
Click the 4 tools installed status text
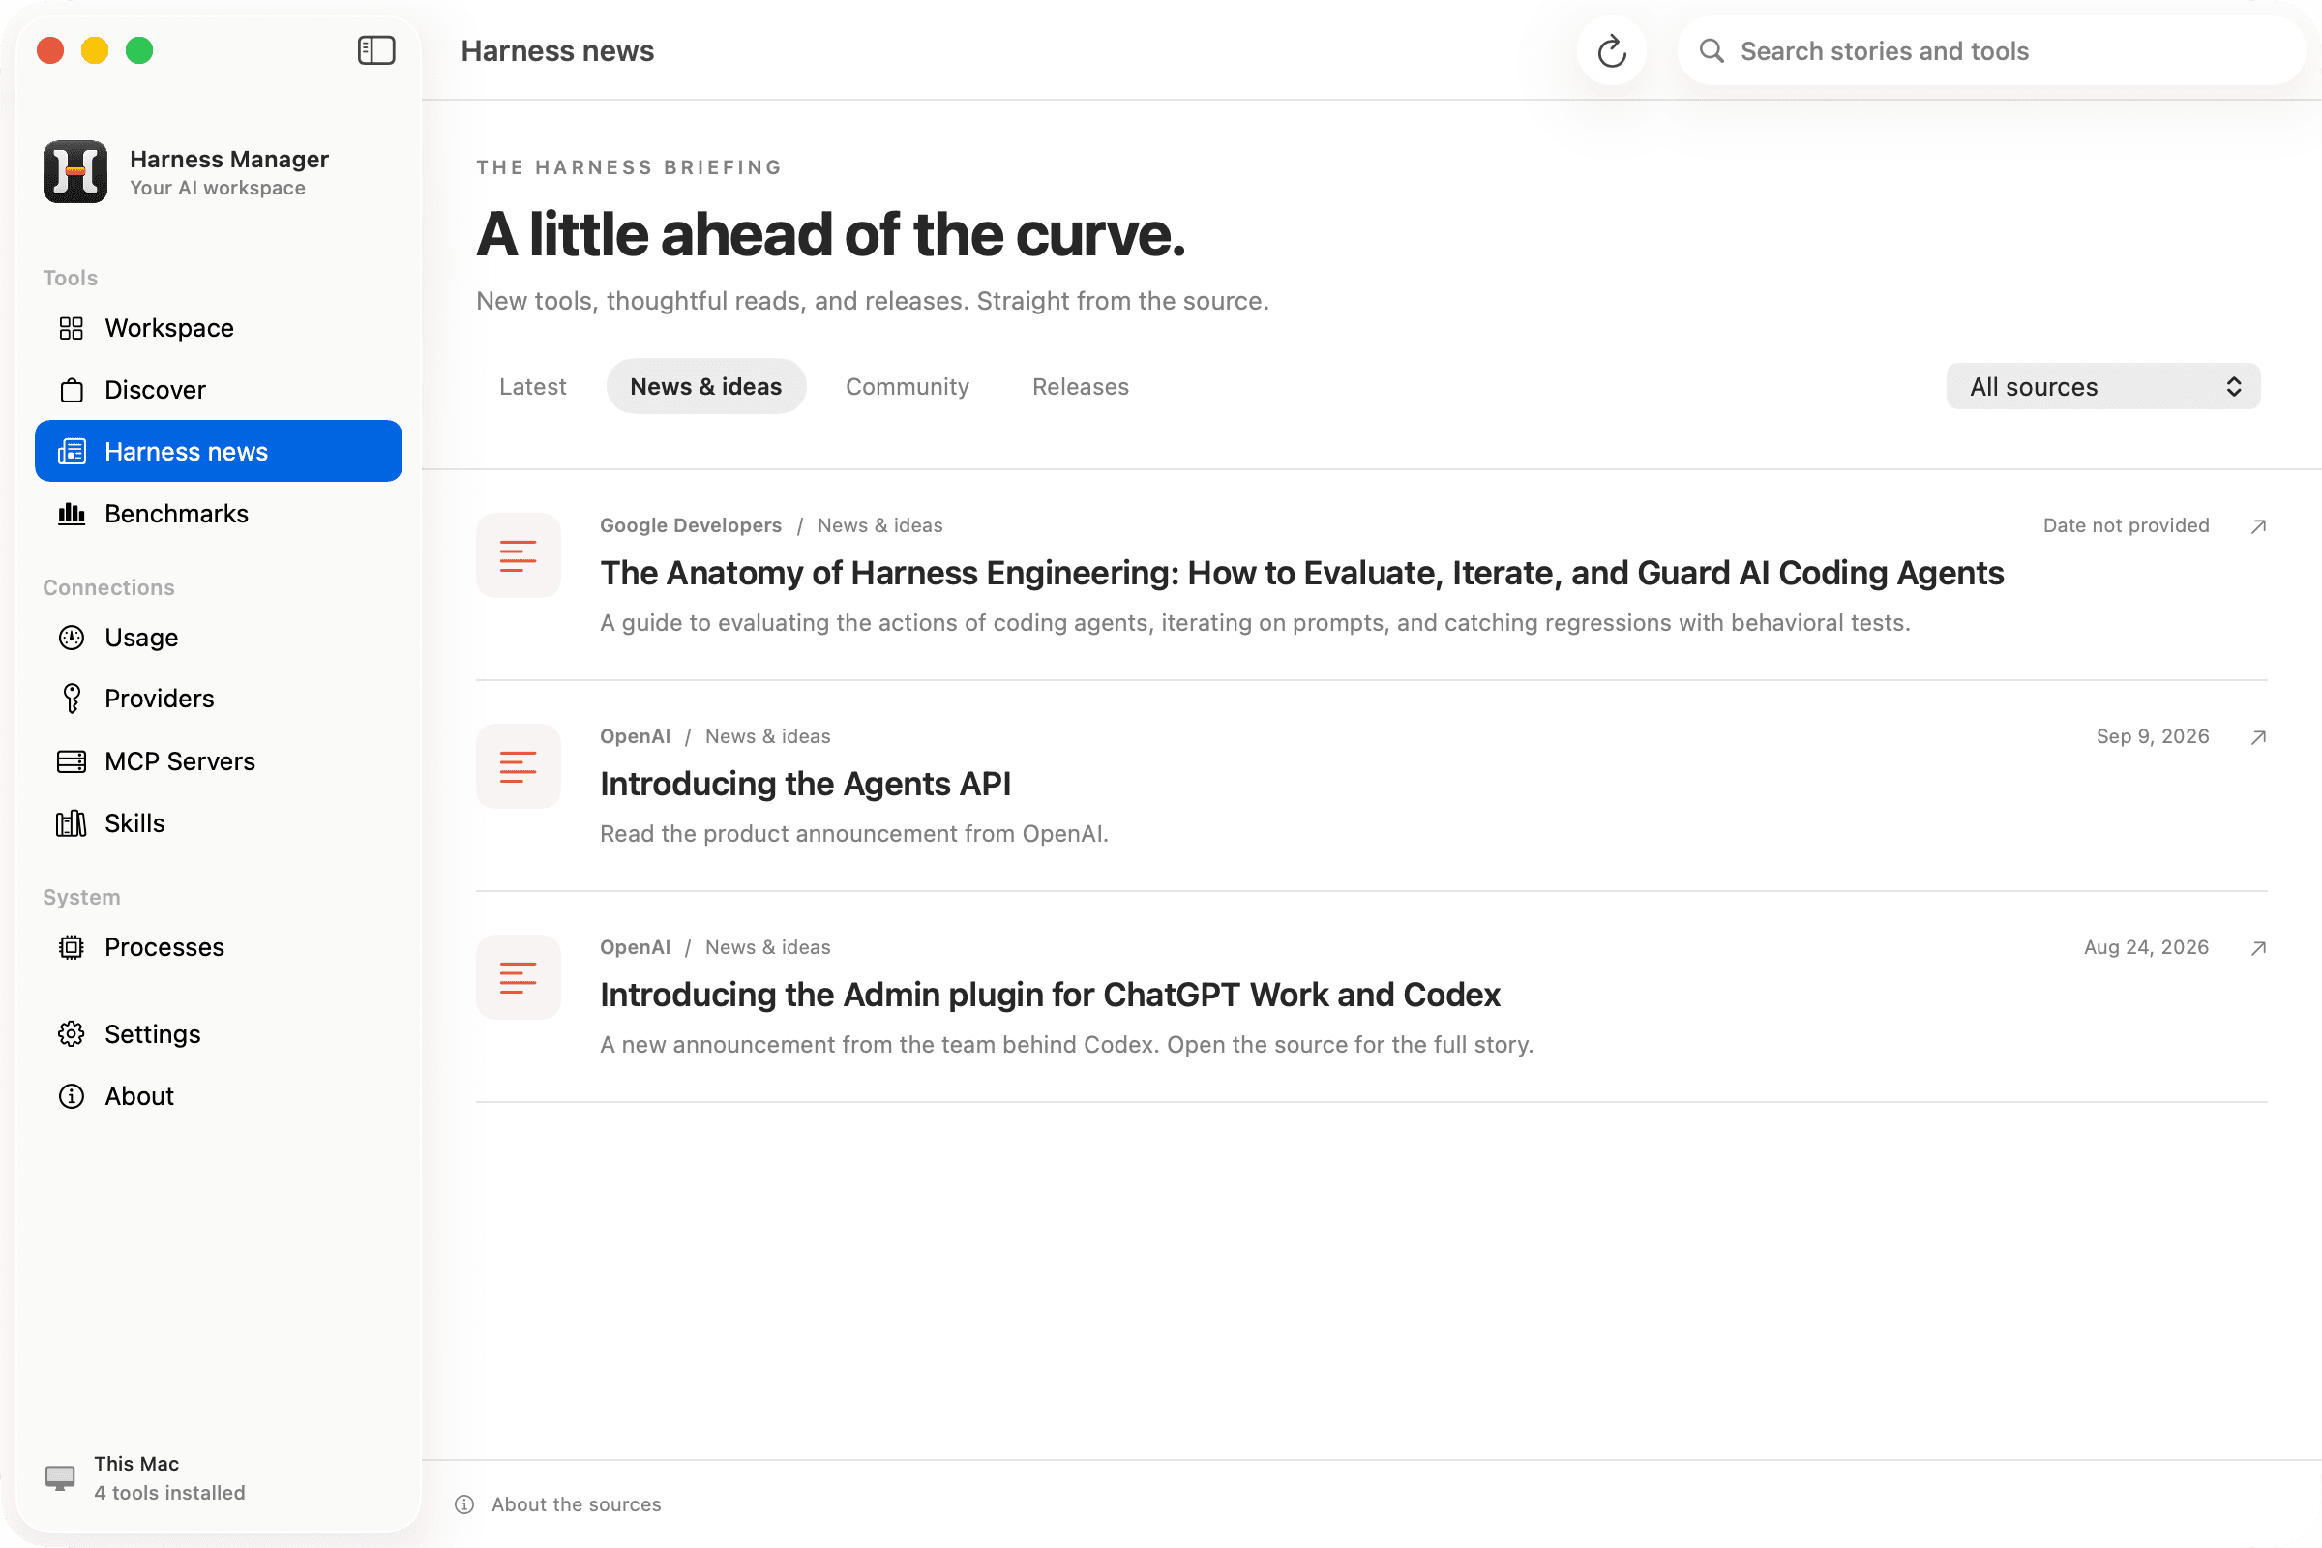[x=170, y=1493]
